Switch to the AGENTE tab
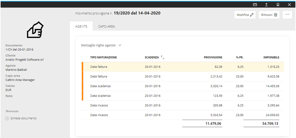296x138 pixels. (x=81, y=27)
